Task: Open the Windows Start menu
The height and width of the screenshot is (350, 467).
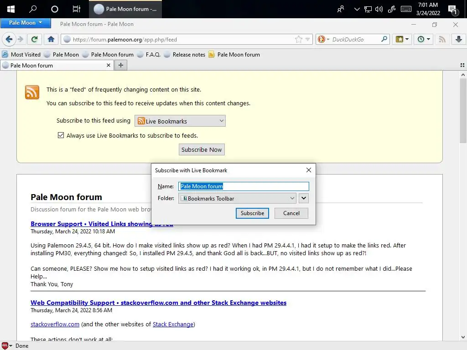Action: [x=11, y=9]
